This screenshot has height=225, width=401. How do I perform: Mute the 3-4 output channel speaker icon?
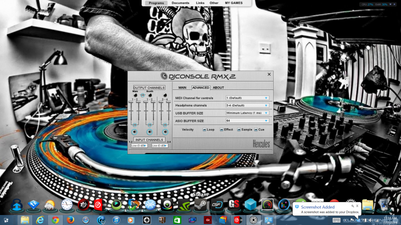(x=164, y=132)
